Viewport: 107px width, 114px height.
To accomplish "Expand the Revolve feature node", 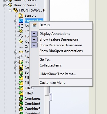I will [x=15, y=52].
